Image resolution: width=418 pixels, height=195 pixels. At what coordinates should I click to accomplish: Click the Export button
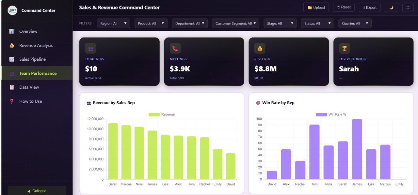click(369, 7)
